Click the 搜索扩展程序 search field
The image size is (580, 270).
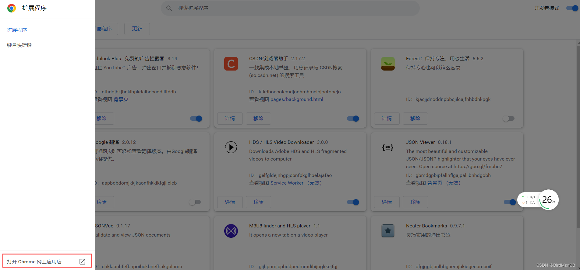coord(290,8)
